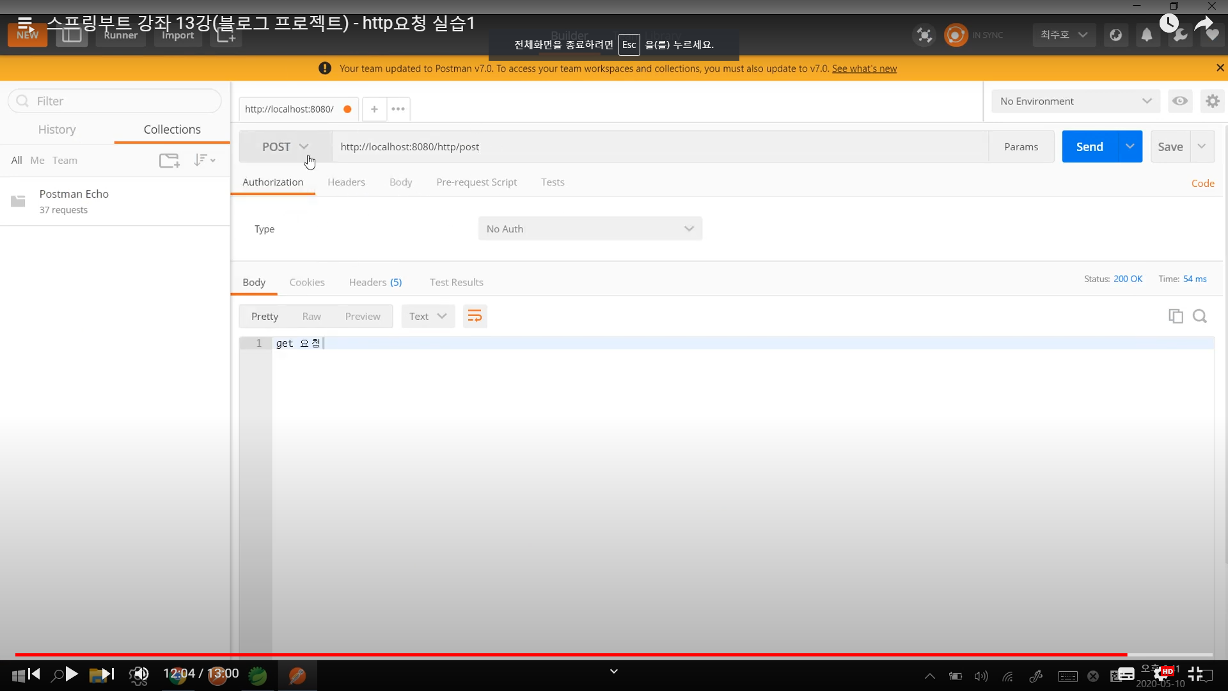Image resolution: width=1228 pixels, height=691 pixels.
Task: Open the Tests tab
Action: [553, 182]
